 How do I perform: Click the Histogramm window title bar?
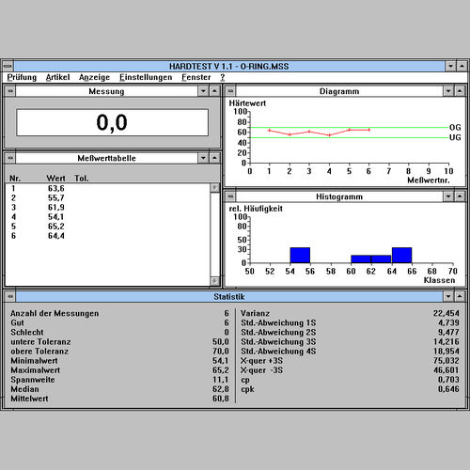tap(339, 196)
